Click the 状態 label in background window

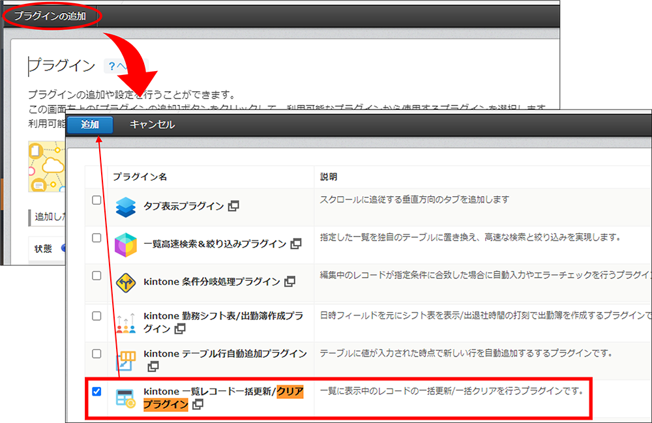(x=43, y=248)
